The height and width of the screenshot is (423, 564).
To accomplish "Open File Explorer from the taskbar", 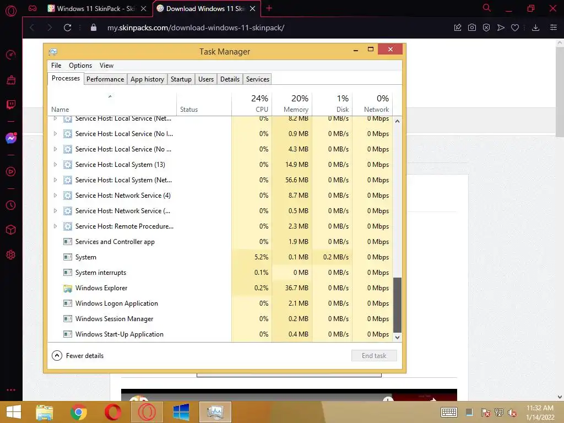I will (x=45, y=412).
